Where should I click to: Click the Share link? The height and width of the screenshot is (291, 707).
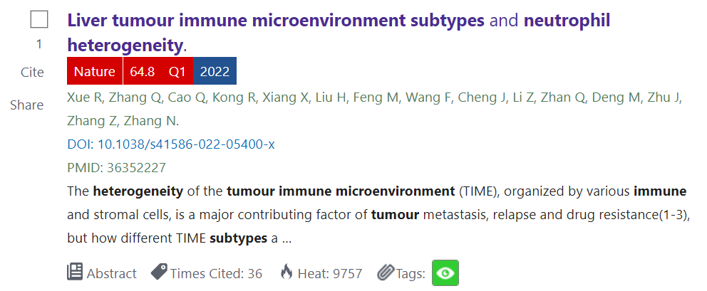(27, 105)
